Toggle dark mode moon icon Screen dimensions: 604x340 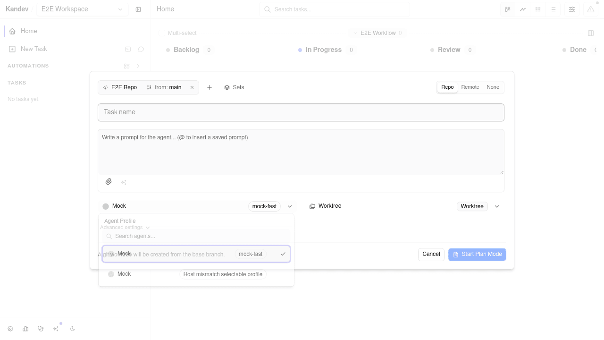(73, 329)
